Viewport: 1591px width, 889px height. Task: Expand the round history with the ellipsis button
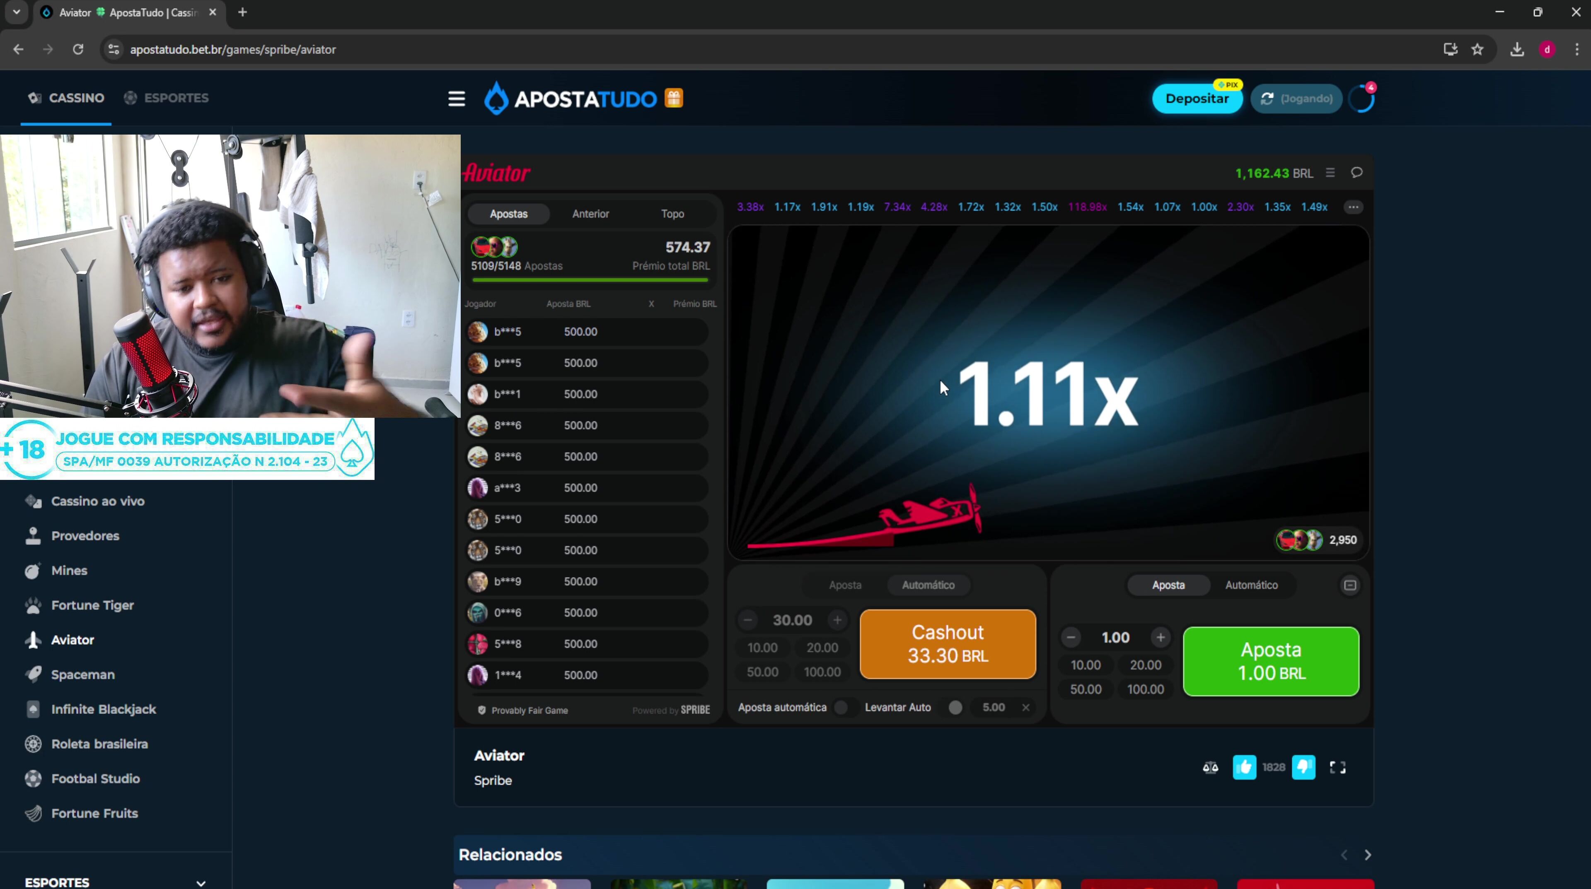tap(1353, 207)
